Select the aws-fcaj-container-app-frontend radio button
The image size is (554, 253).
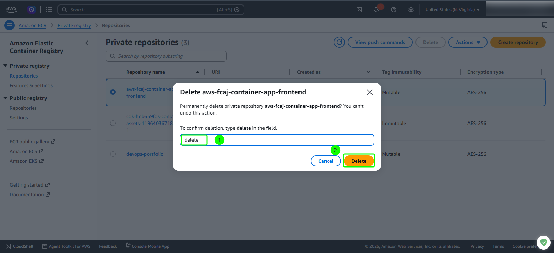tap(113, 92)
